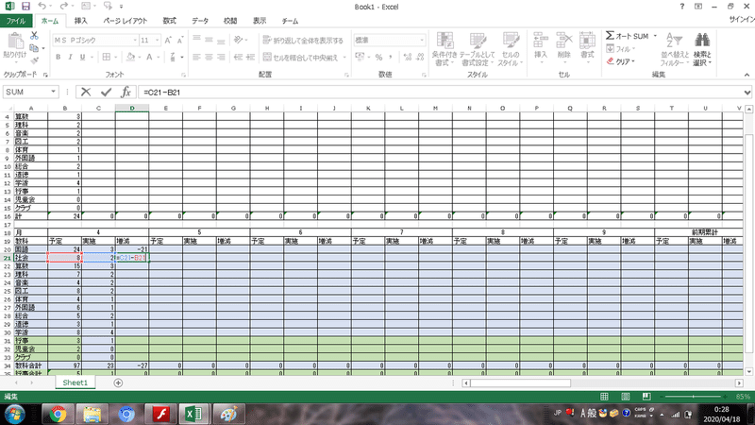Screen dimensions: 755x425
Task: Open the number format dropdown
Action: (x=422, y=40)
